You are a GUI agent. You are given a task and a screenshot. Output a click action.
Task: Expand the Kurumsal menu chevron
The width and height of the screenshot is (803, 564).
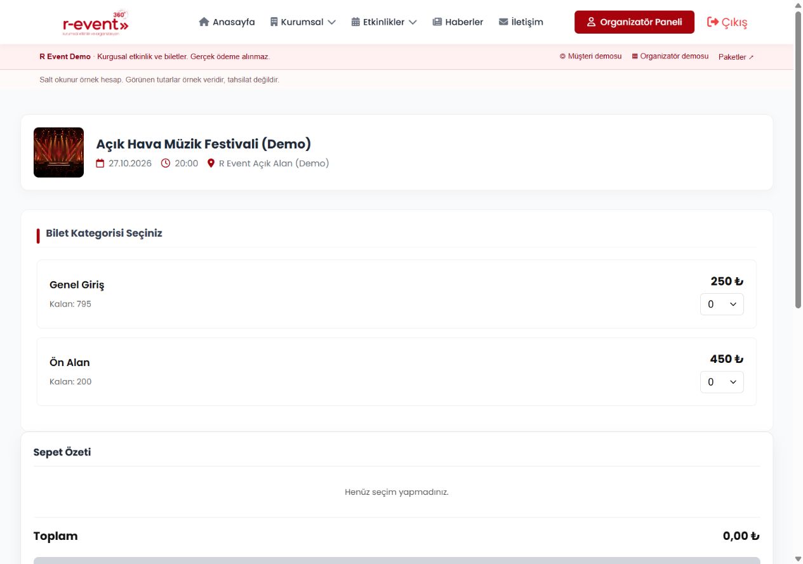coord(331,22)
